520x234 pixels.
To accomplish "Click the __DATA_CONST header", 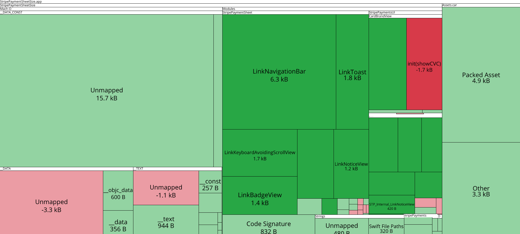I will click(x=111, y=12).
